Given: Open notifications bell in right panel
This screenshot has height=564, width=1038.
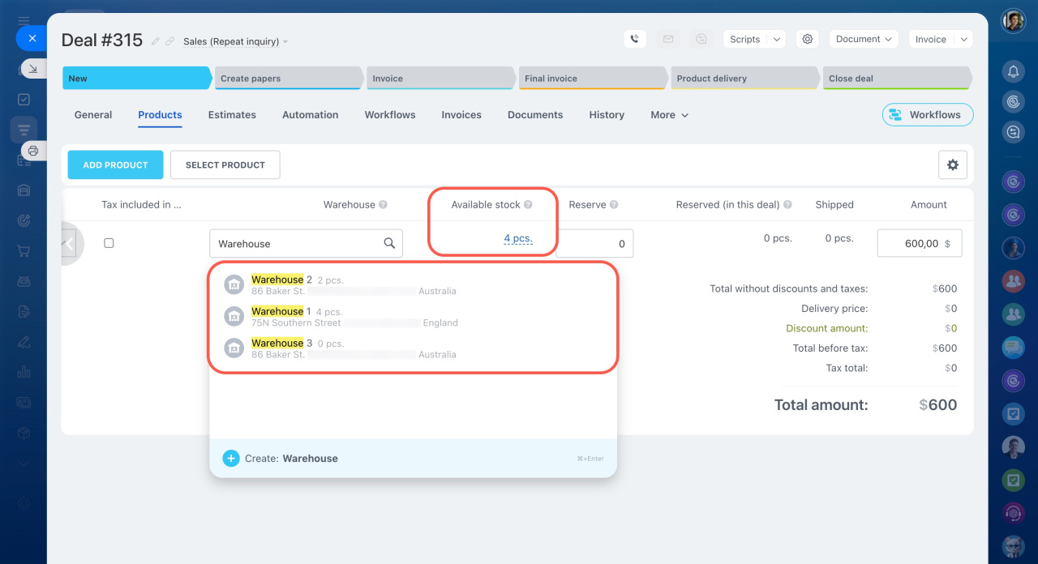Looking at the screenshot, I should (1013, 71).
